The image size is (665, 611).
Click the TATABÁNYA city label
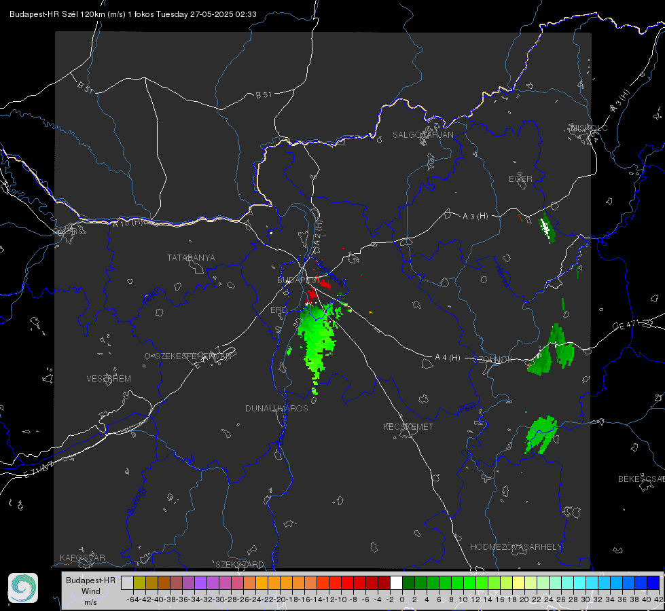[191, 258]
